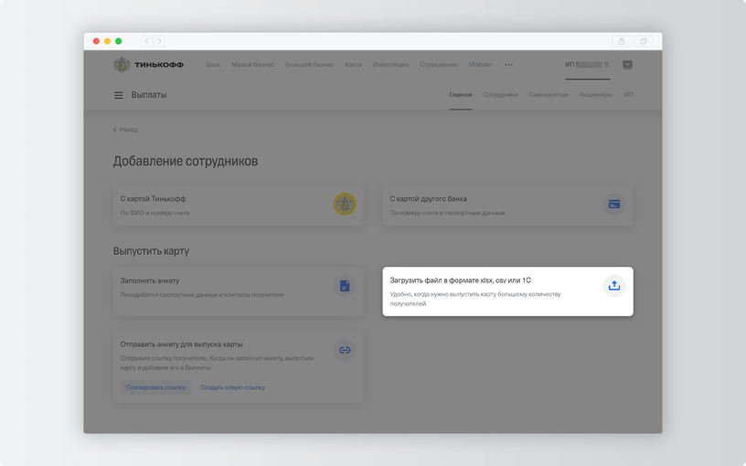Click the link chain icon on Отправить анкету card
Viewport: 746px width, 466px height.
[345, 350]
